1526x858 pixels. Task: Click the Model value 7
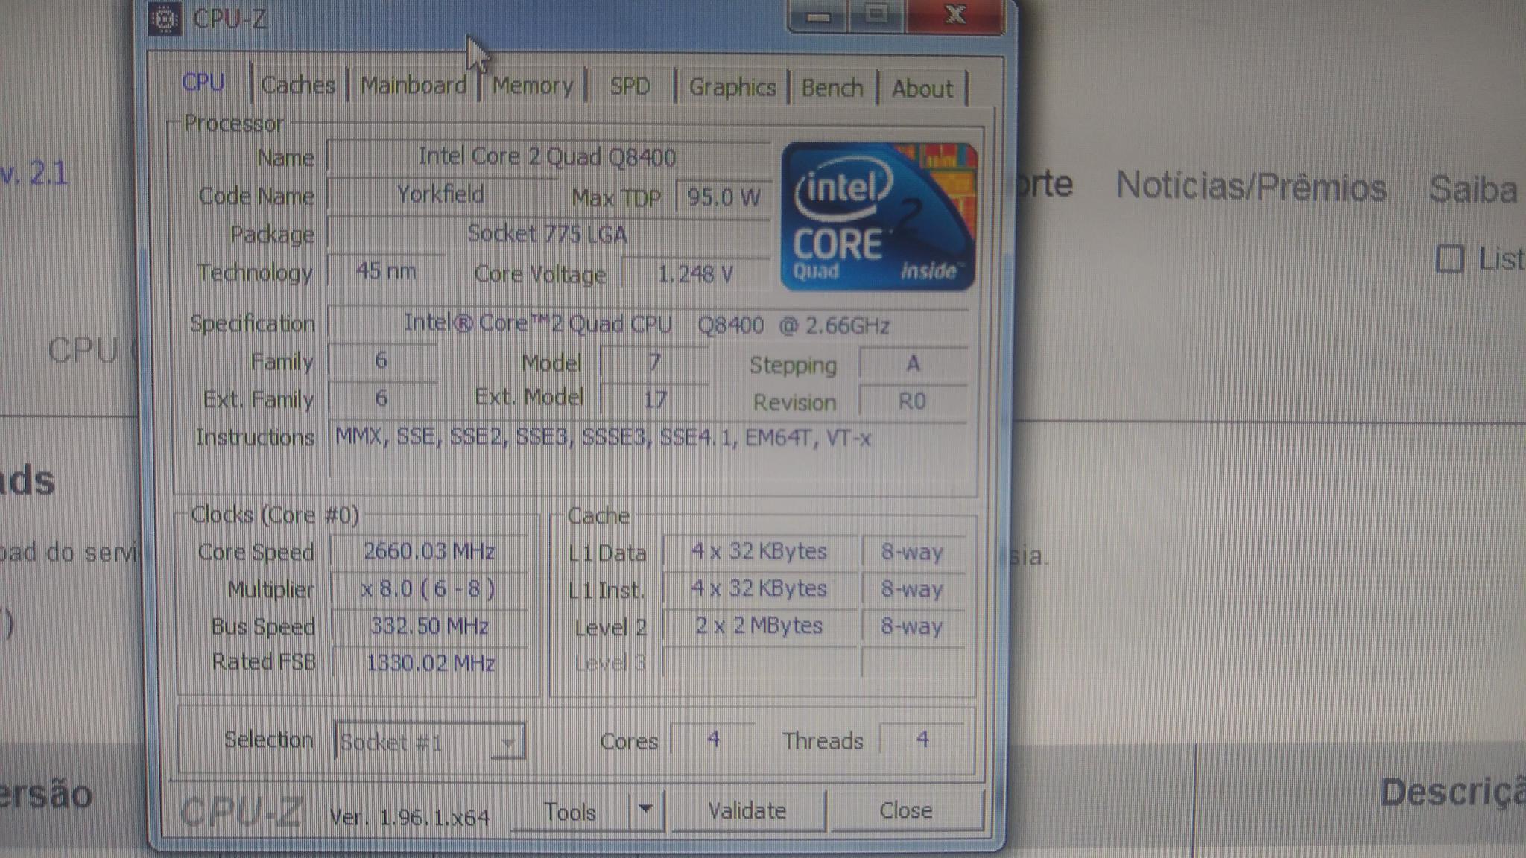[x=654, y=363]
